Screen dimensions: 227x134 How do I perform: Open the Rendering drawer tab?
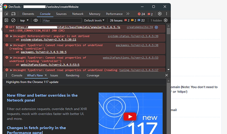tap(72, 76)
